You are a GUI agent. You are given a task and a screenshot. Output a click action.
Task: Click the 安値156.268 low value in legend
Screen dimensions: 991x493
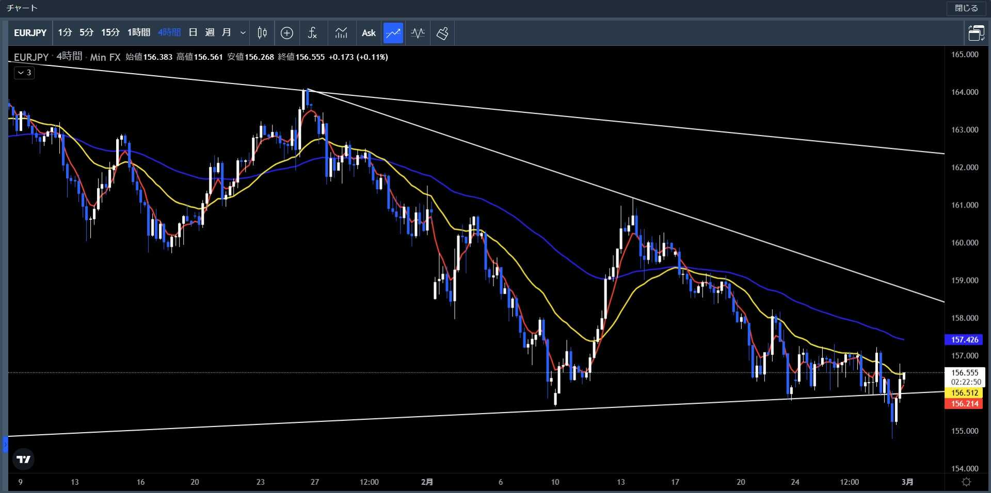(x=251, y=57)
